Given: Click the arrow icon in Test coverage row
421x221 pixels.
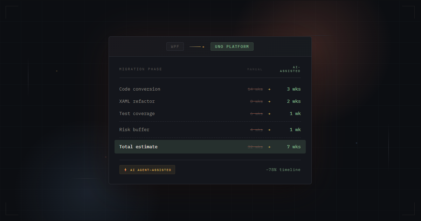Looking at the screenshot, I should (x=269, y=114).
